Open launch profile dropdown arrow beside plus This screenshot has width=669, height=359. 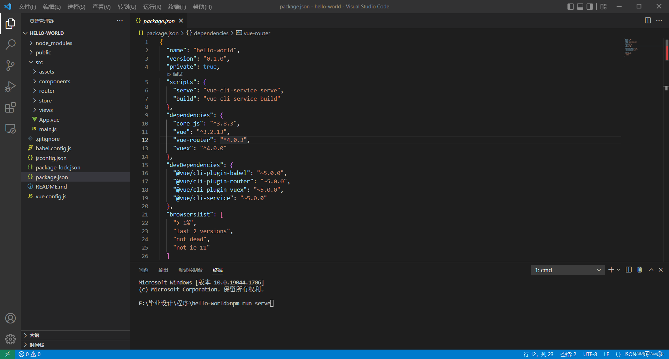[618, 270]
